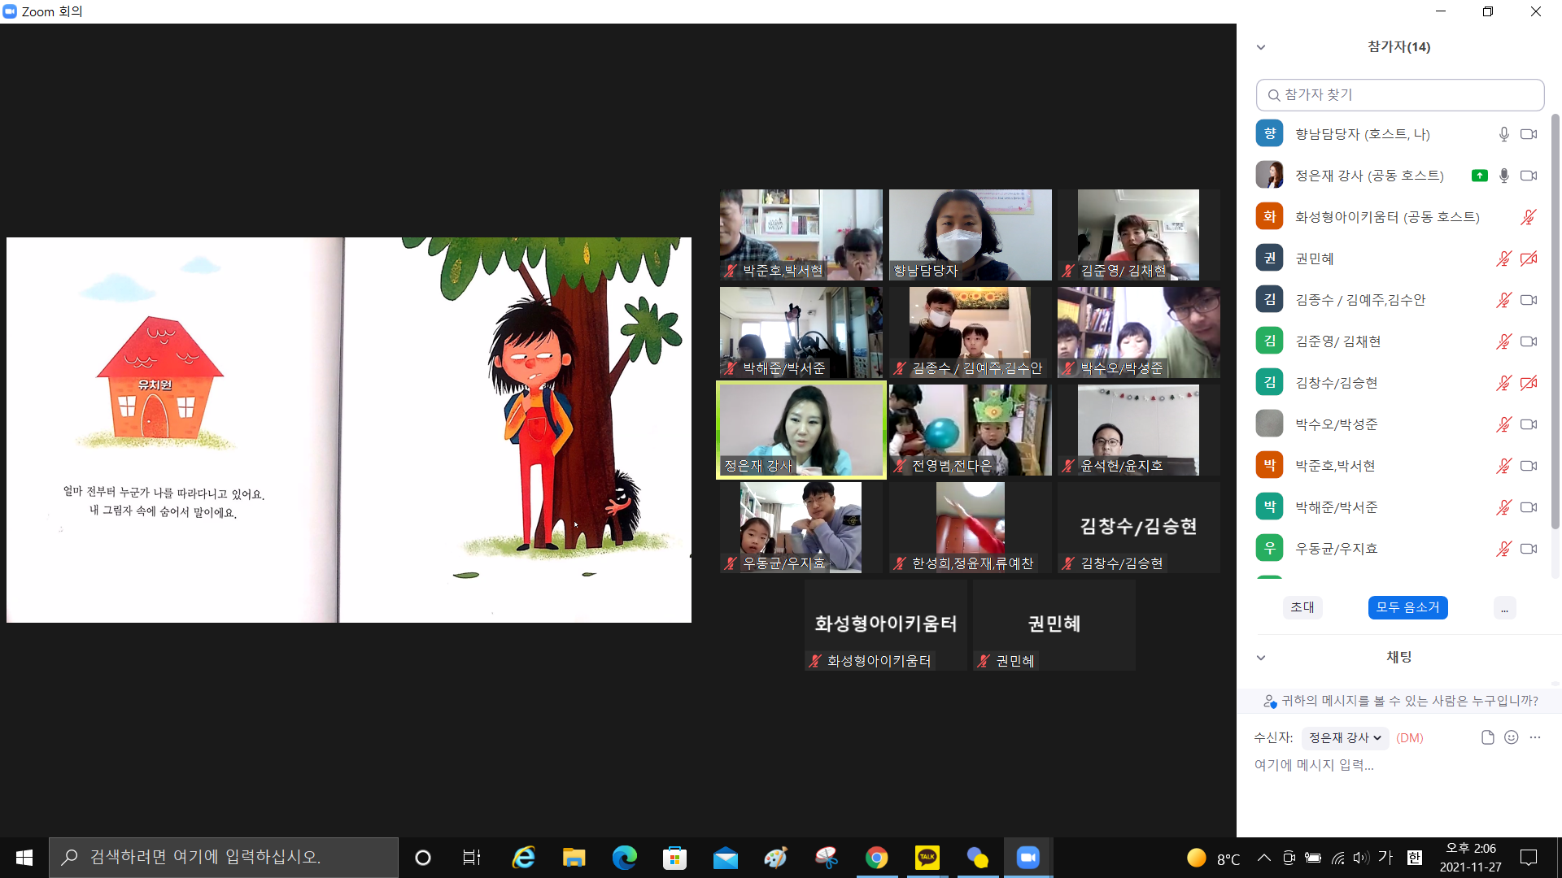Viewport: 1562px width, 878px height.
Task: Select the 권민혜 name tile in gallery
Action: point(1054,625)
